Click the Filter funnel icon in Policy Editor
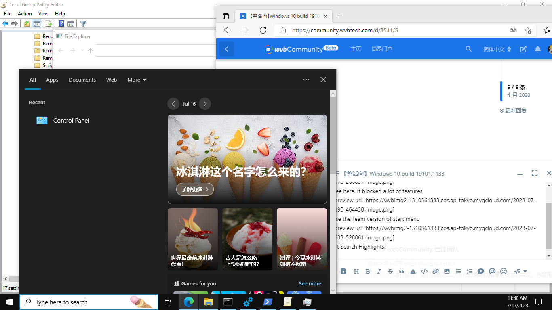The width and height of the screenshot is (552, 310). point(83,24)
